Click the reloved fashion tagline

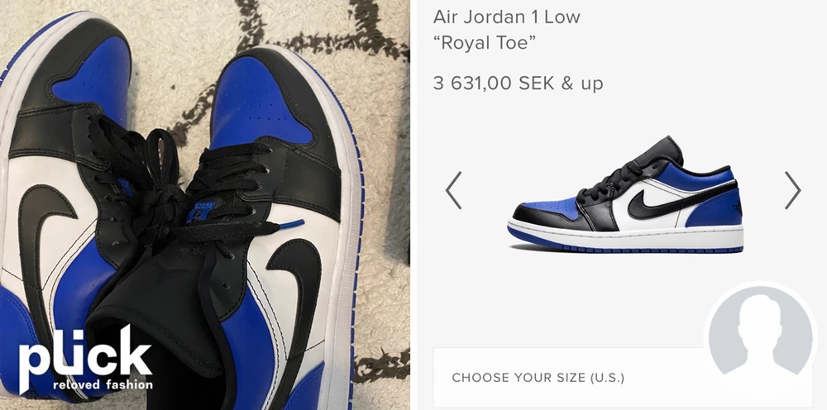click(103, 384)
